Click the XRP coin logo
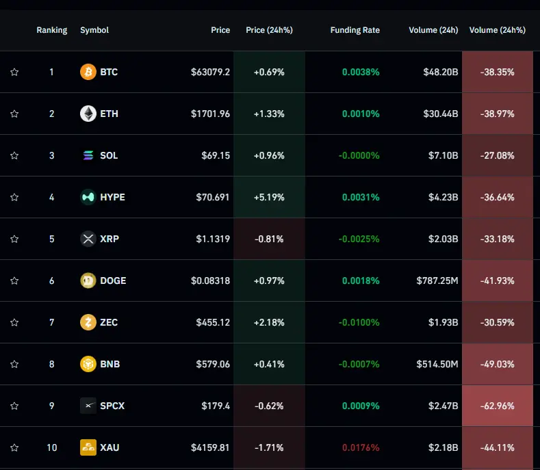The width and height of the screenshot is (540, 470). [x=88, y=239]
